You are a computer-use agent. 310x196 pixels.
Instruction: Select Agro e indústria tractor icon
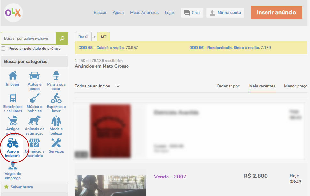click(13, 143)
